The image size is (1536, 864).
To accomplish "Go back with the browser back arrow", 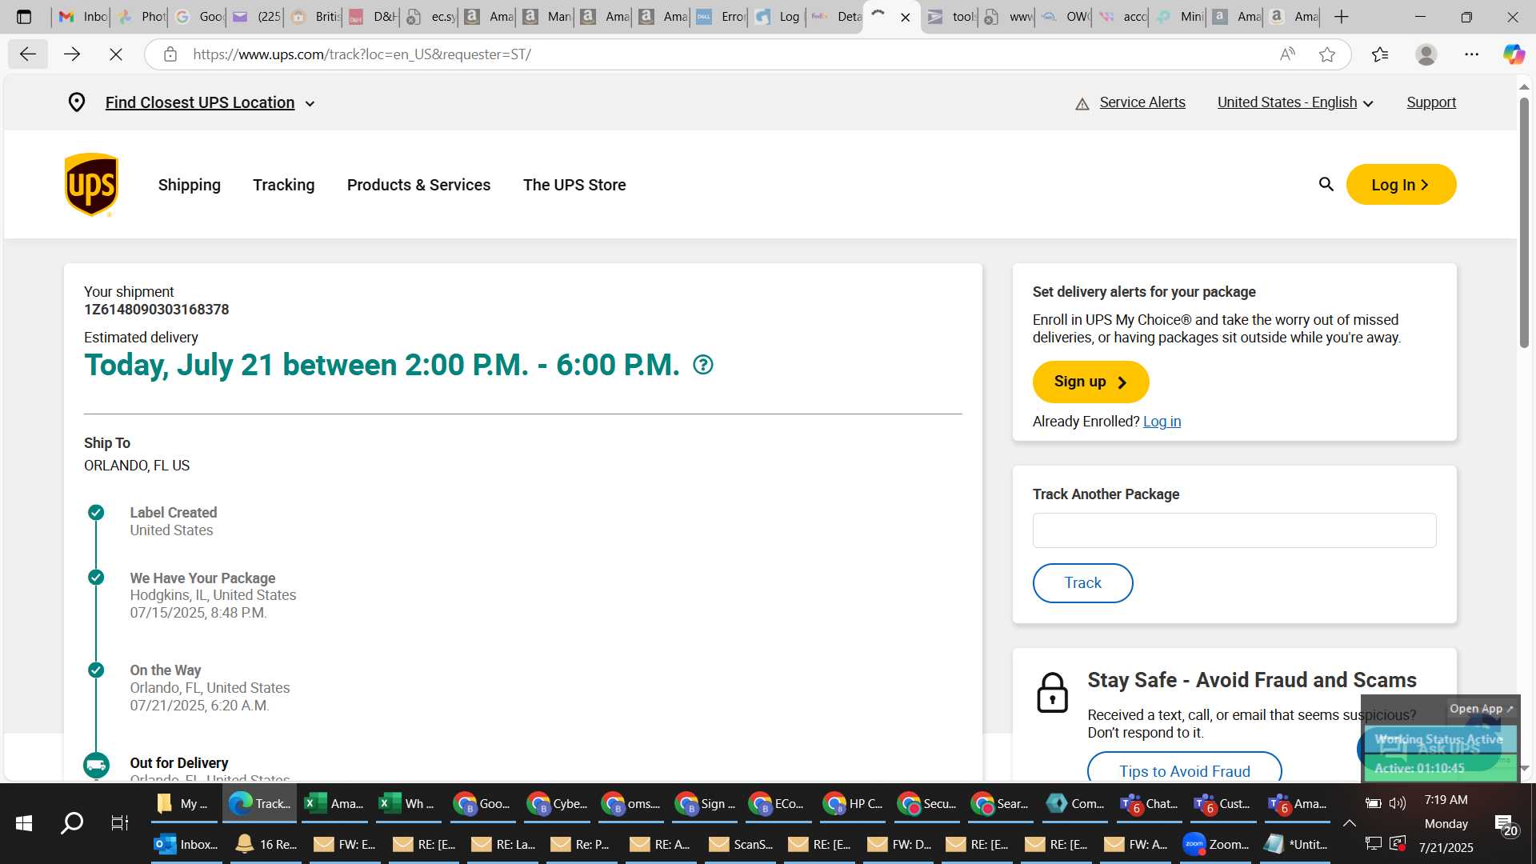I will point(28,54).
